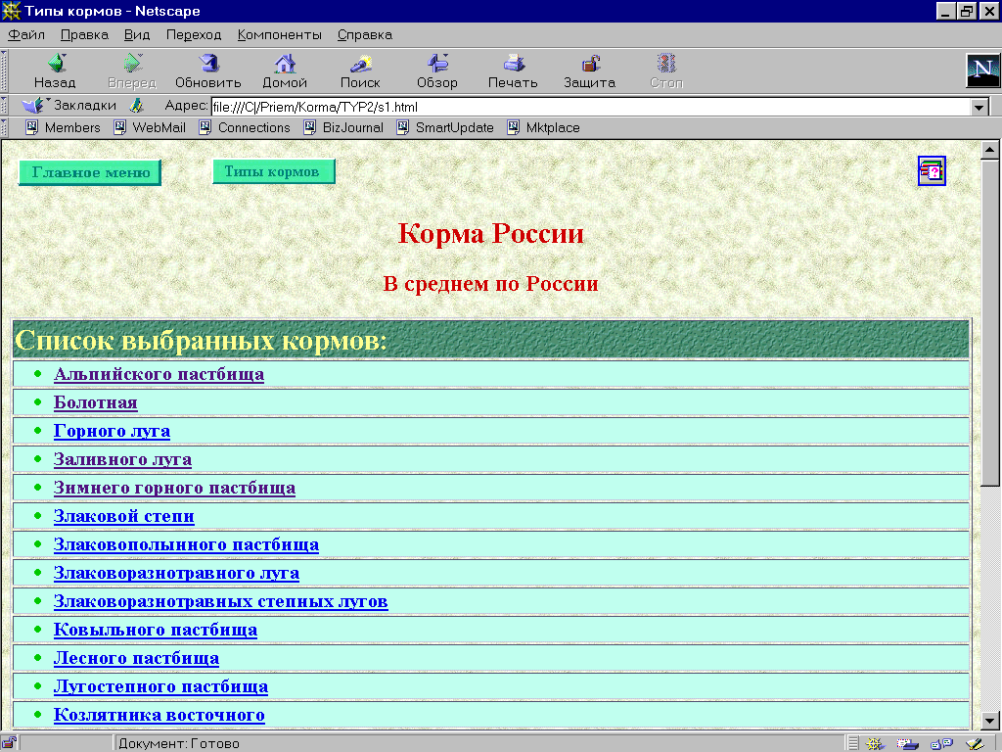Open the Файл menu

pos(26,34)
